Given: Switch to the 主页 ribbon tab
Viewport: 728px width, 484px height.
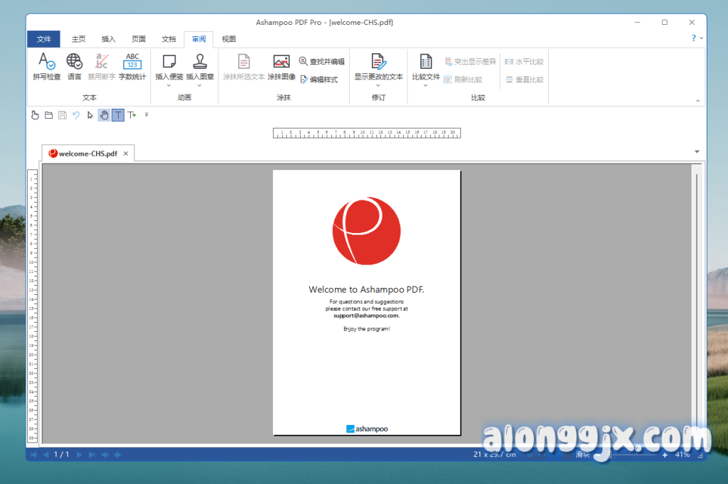Looking at the screenshot, I should click(78, 39).
